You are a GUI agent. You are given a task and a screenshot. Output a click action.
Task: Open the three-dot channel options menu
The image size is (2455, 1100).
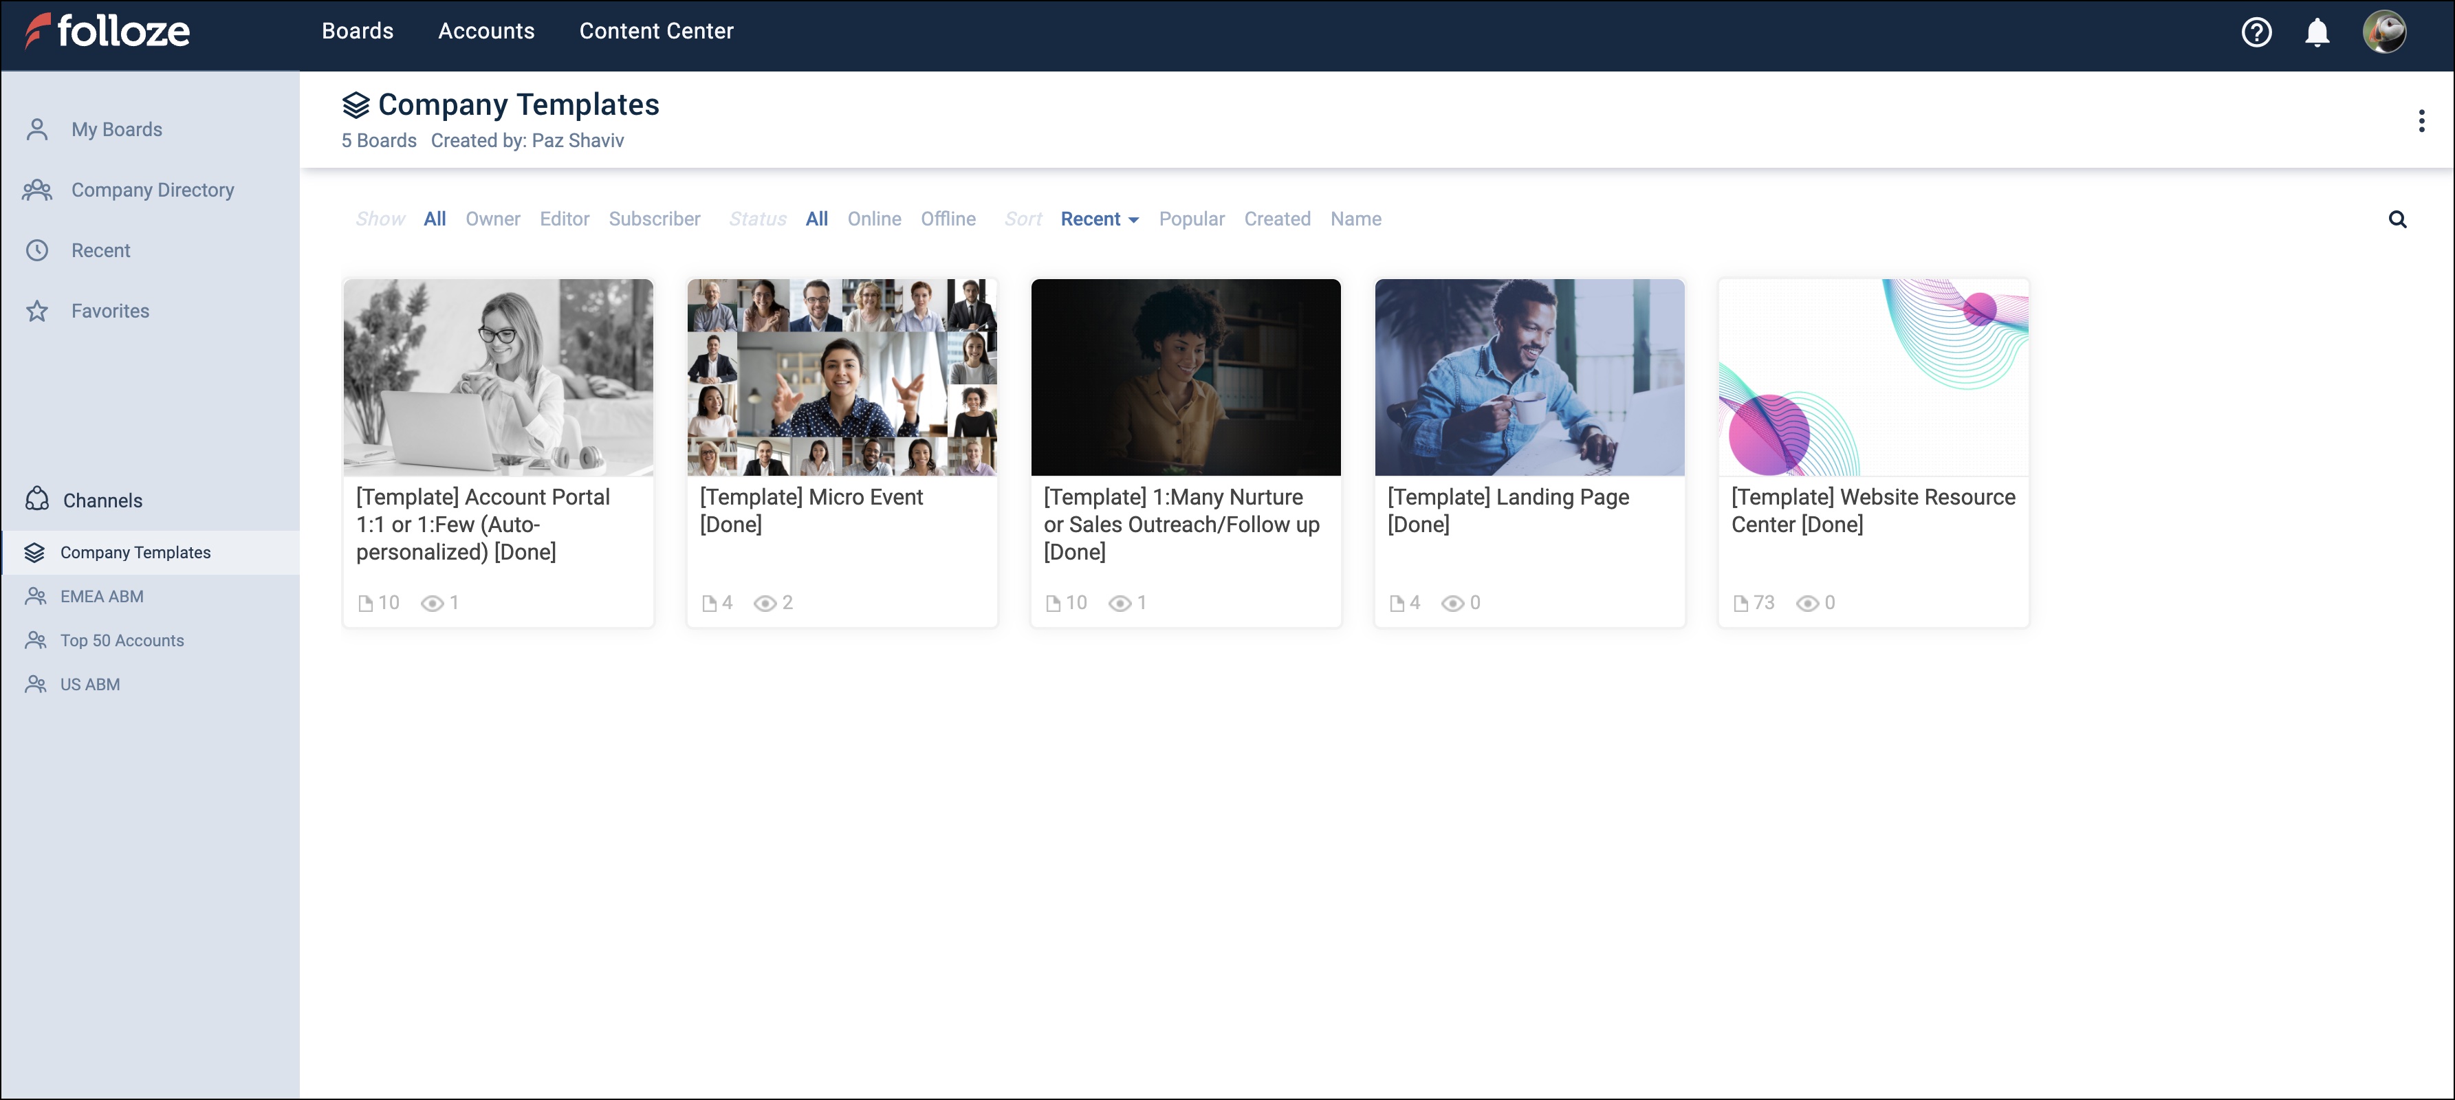point(2421,121)
